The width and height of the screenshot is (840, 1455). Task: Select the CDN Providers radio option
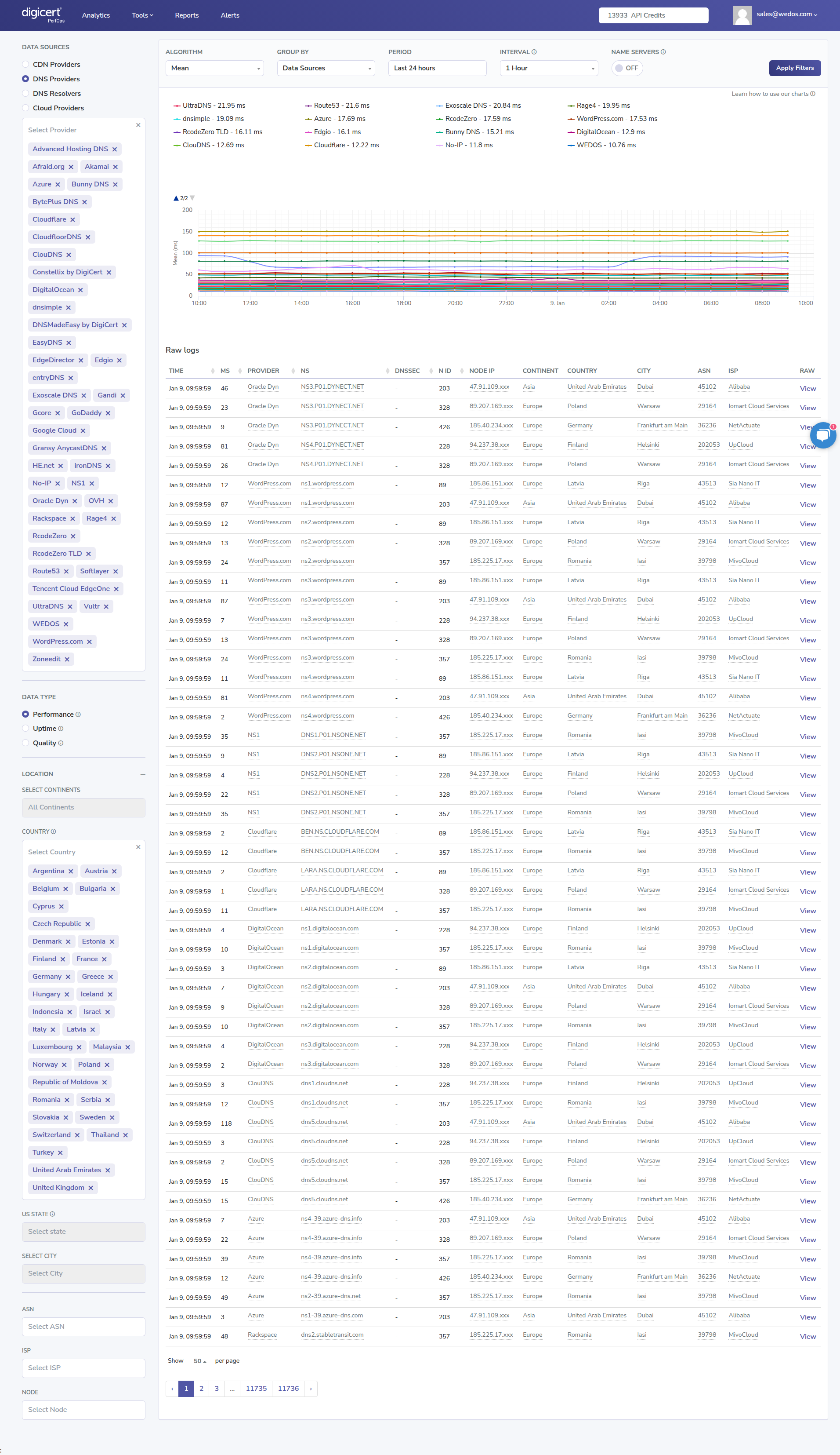(x=25, y=65)
